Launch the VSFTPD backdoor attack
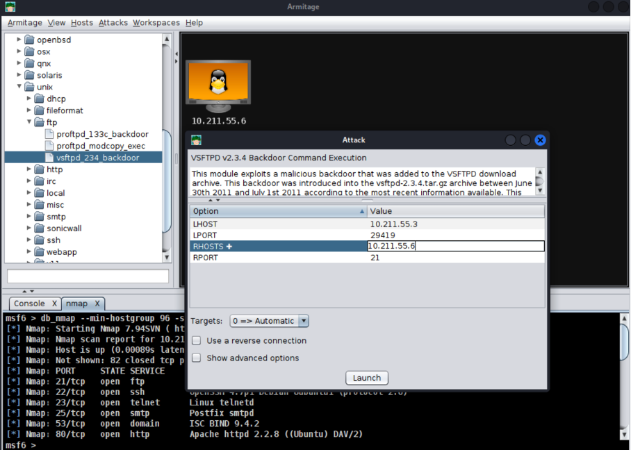Screen dimensions: 631x450 [x=367, y=378]
